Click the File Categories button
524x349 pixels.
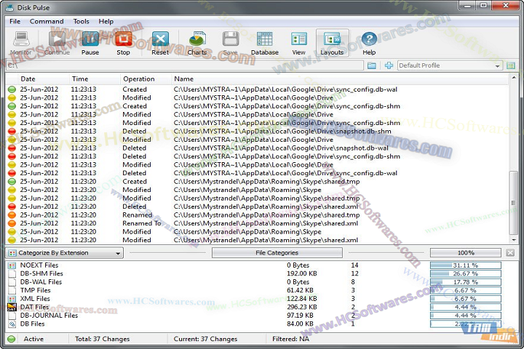[x=277, y=253]
